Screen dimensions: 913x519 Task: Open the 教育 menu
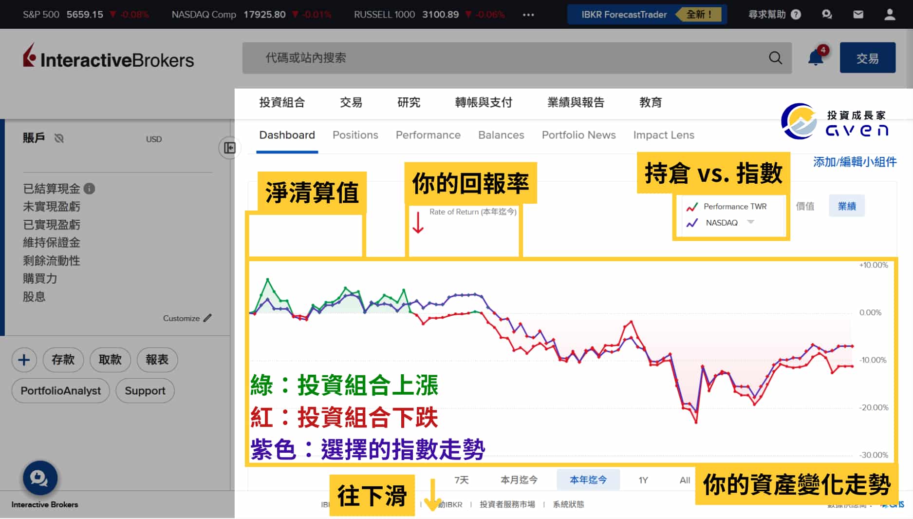point(651,102)
